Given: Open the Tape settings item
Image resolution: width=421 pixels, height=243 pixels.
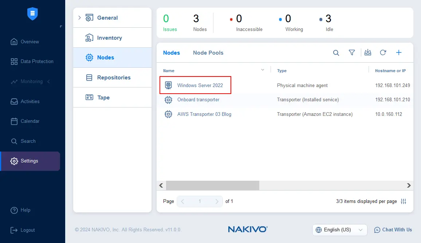Looking at the screenshot, I should pyautogui.click(x=112, y=98).
